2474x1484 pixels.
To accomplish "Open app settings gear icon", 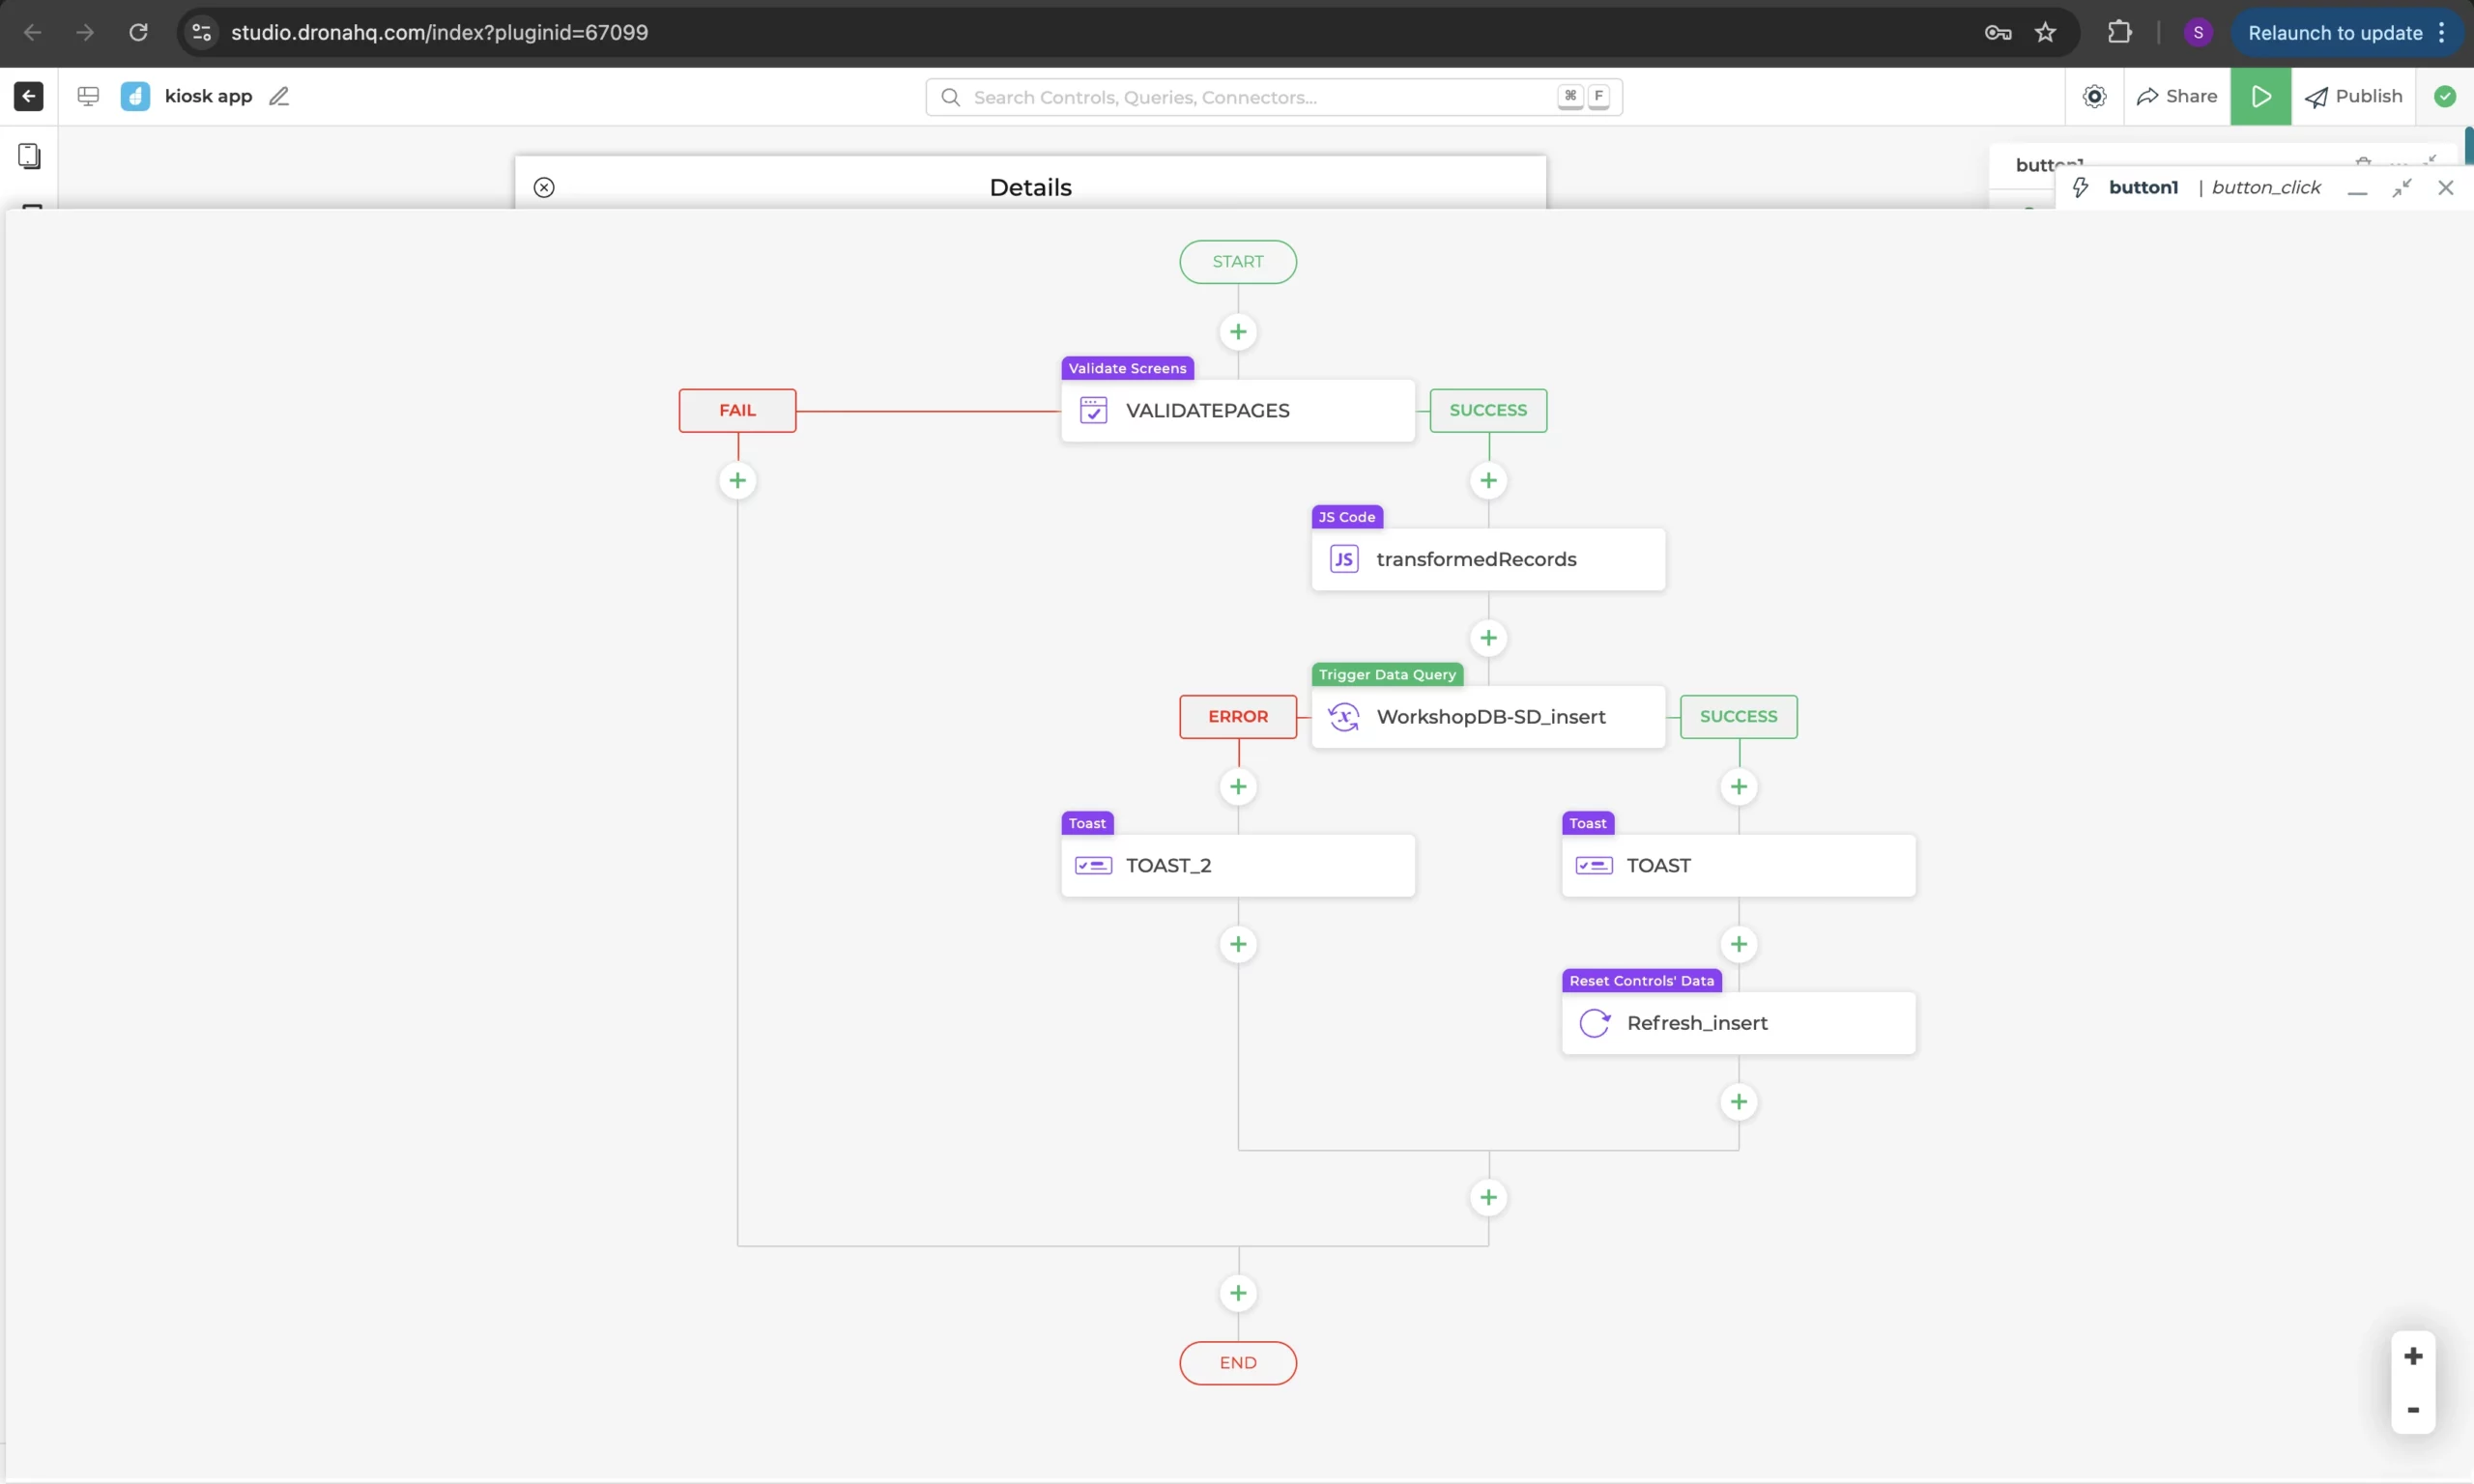I will coord(2094,96).
